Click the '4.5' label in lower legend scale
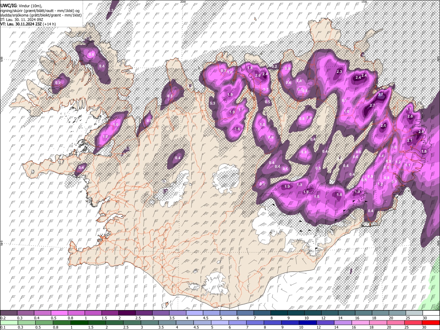The image size is (440, 330). [x=196, y=327]
